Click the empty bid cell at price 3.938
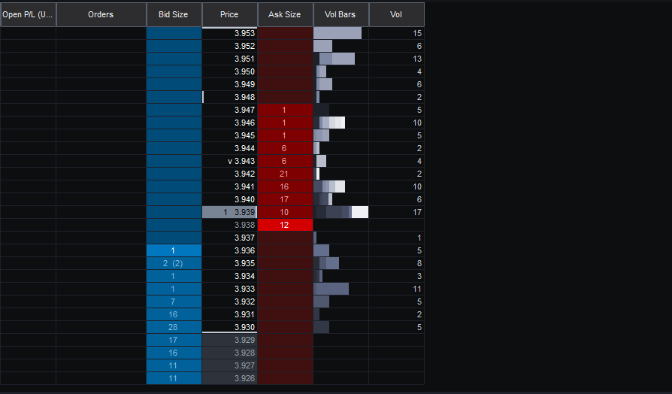 [174, 225]
